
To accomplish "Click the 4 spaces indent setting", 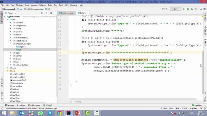I will click(x=194, y=109).
